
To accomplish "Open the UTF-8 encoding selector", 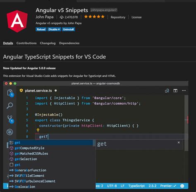I will pyautogui.click(x=112, y=186).
